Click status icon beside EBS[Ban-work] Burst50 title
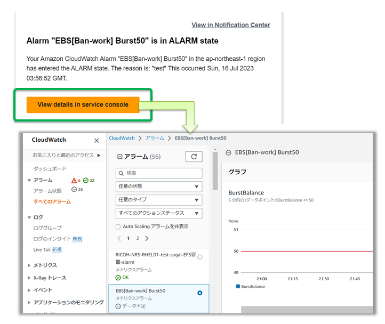Screen dimensions: 385x324 pos(228,152)
